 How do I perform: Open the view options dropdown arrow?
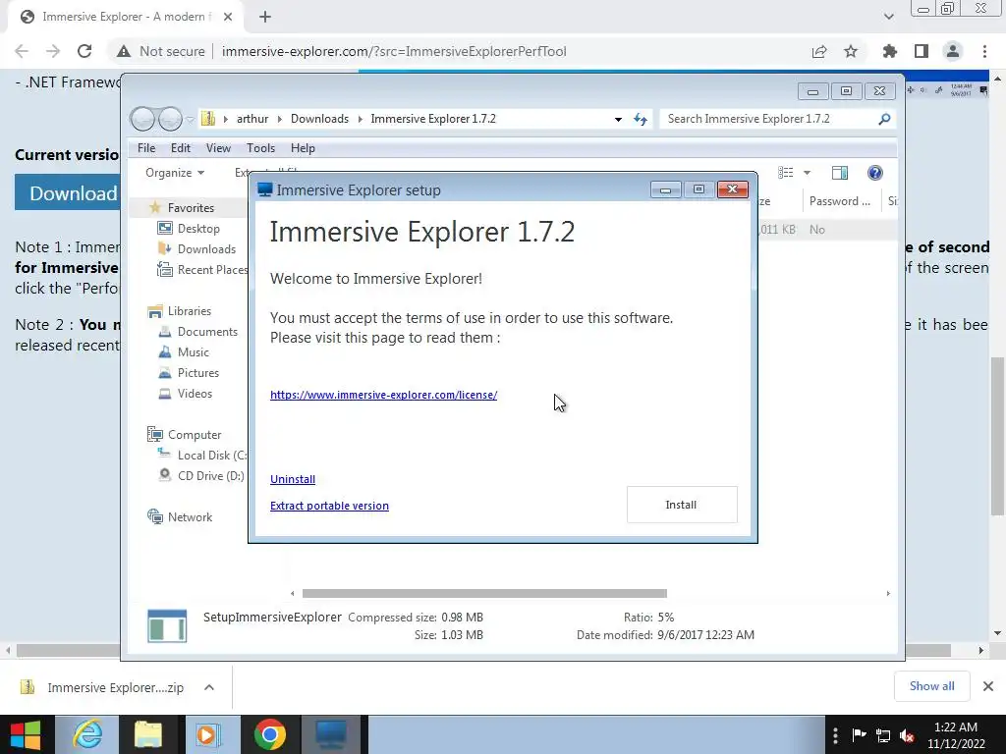pos(808,173)
